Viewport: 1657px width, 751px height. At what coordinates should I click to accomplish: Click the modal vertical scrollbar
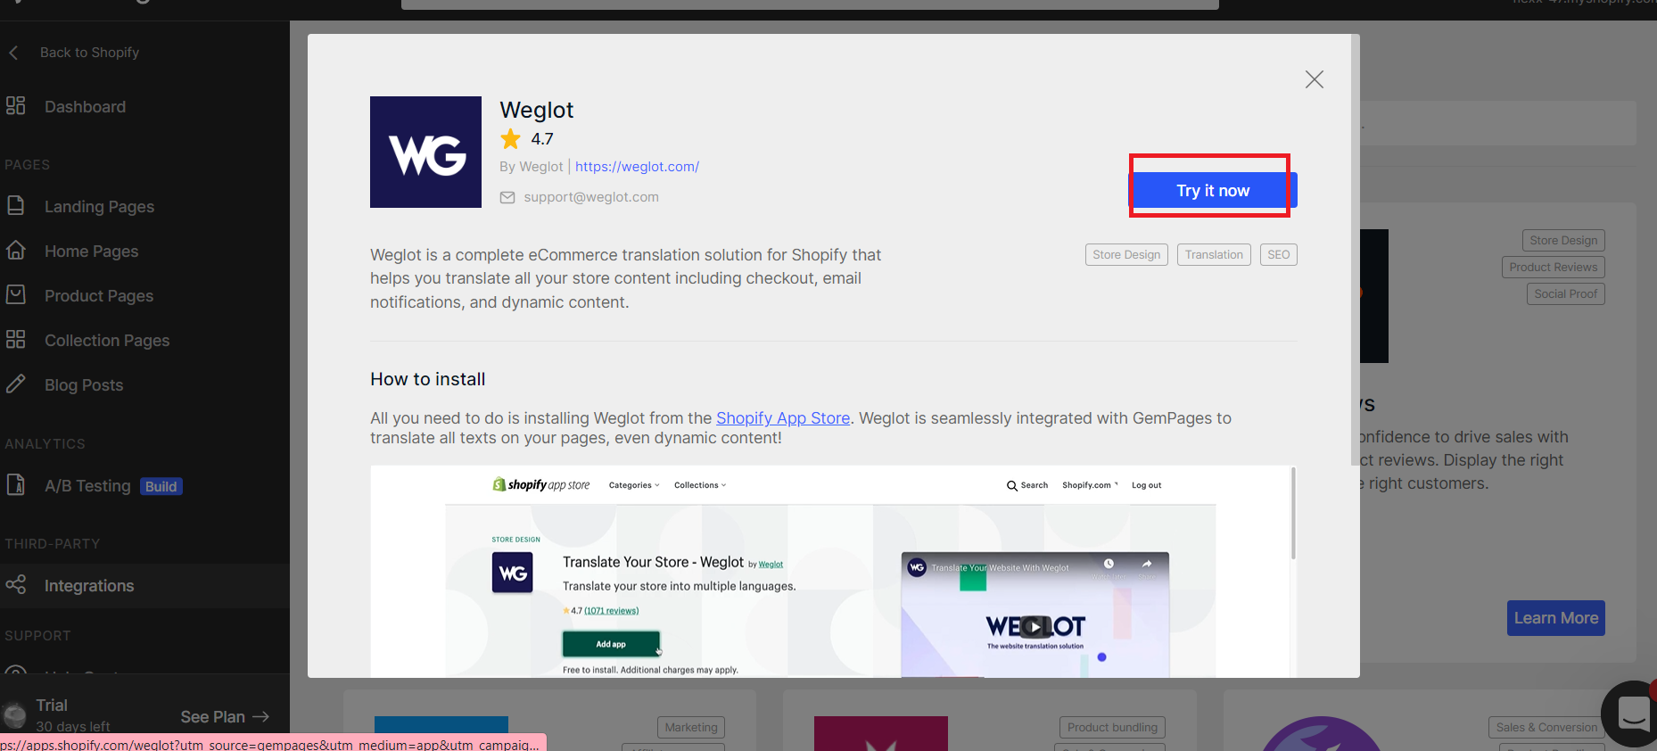click(1355, 250)
